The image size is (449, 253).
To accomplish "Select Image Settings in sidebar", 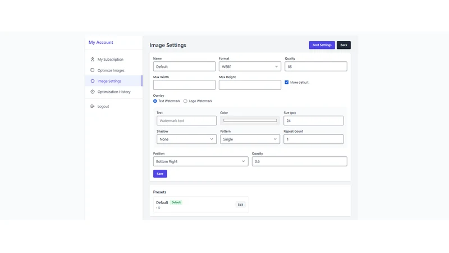I will click(x=114, y=81).
